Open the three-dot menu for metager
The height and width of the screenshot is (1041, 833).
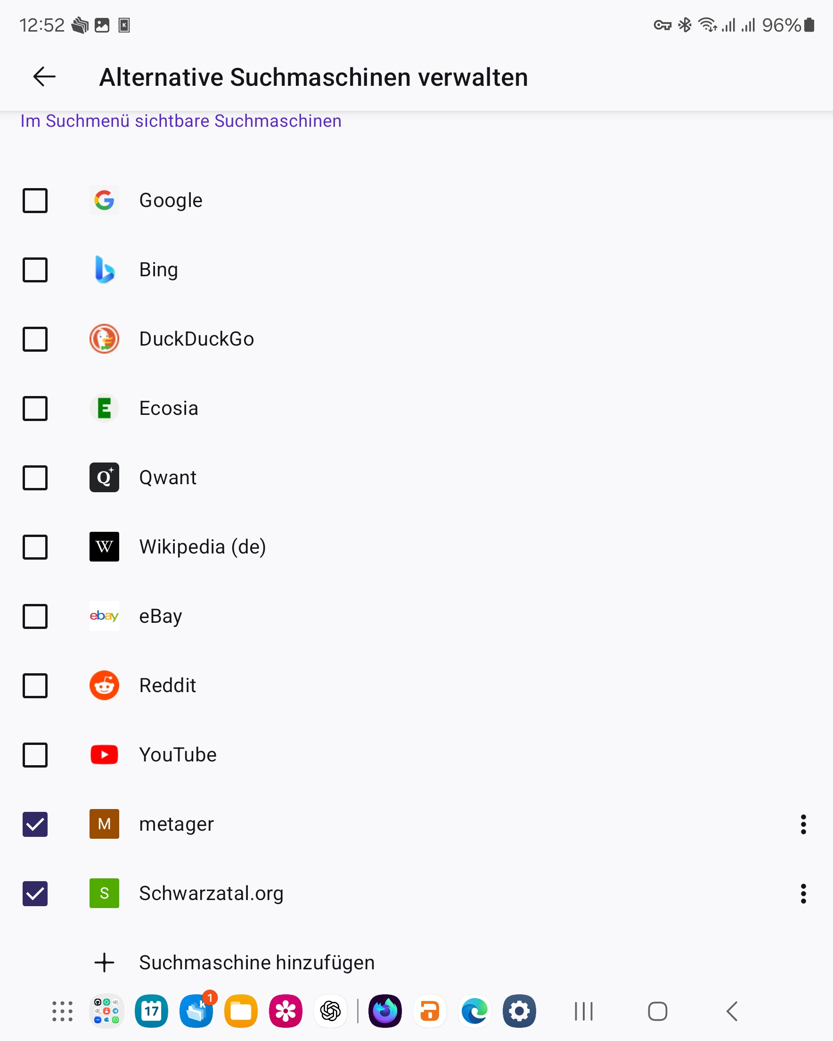pos(803,824)
